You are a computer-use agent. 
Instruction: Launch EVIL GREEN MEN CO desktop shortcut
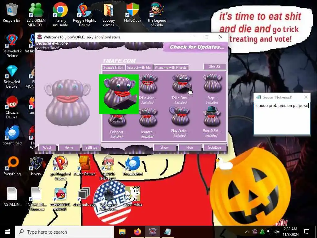click(36, 15)
